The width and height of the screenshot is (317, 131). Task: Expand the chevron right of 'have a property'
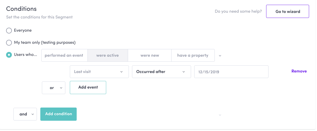[x=220, y=56]
